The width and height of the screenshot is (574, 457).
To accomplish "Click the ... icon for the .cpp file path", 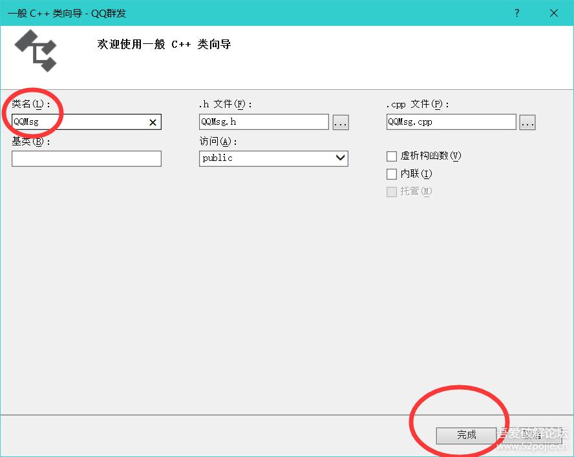I will [527, 122].
